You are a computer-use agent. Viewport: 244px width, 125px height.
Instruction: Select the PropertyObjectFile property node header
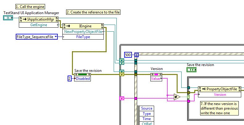(x=219, y=89)
